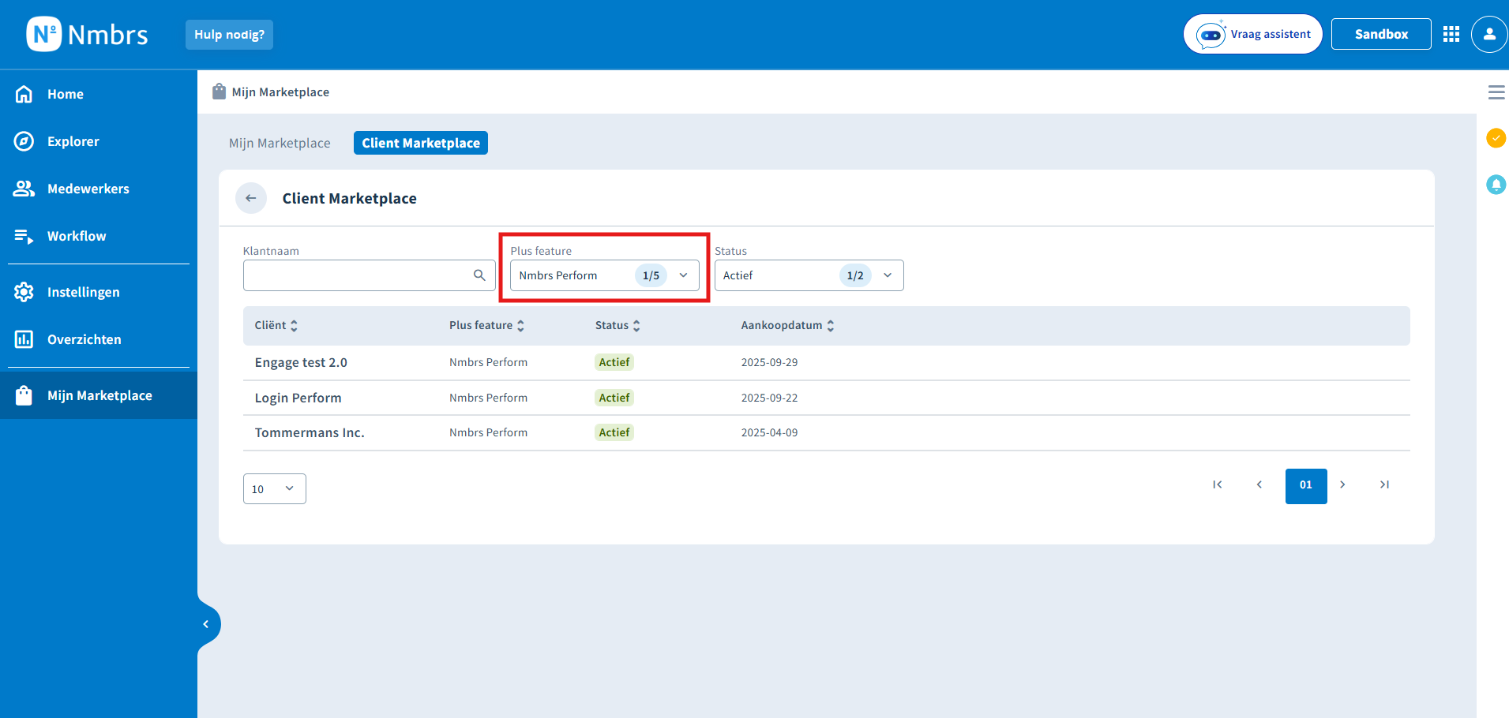Switch to the Mijn Marketplace tab
Viewport: 1509px width, 718px height.
280,143
